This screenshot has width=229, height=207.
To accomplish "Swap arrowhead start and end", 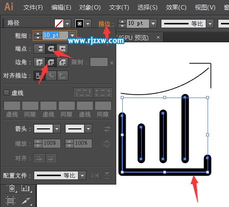I will [107, 129].
